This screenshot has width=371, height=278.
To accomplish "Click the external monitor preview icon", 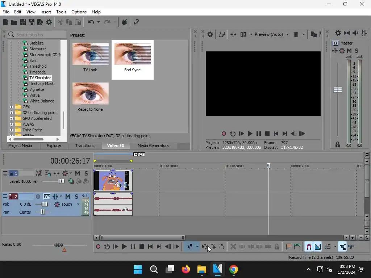I will [222, 34].
